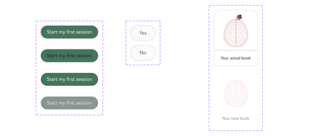
Task: Select the colored brain illustration
Action: point(236,33)
